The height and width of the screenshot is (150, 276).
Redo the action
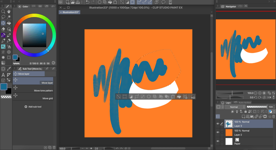click(93, 2)
